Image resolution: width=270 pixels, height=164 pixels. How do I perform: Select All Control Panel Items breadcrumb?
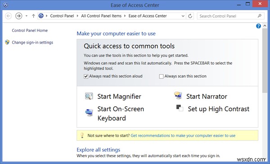(101, 16)
